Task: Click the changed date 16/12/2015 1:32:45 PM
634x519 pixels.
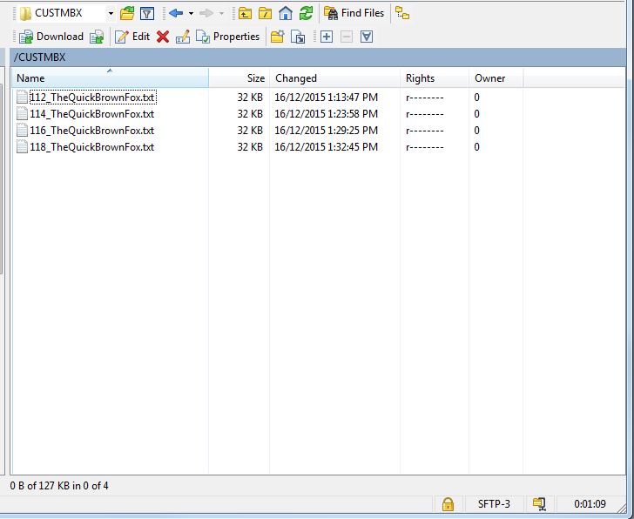Action: point(327,147)
